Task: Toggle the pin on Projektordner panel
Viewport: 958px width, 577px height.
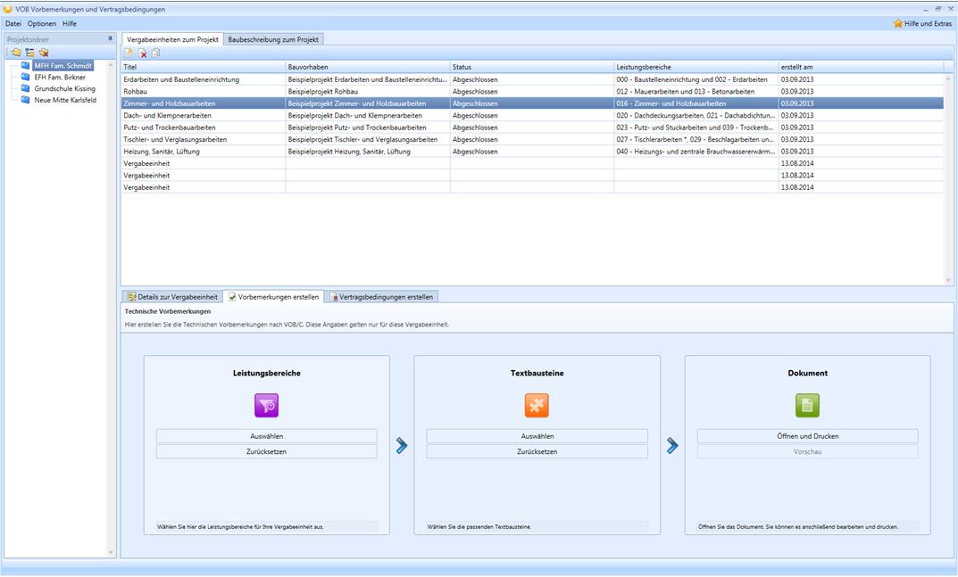Action: 111,39
